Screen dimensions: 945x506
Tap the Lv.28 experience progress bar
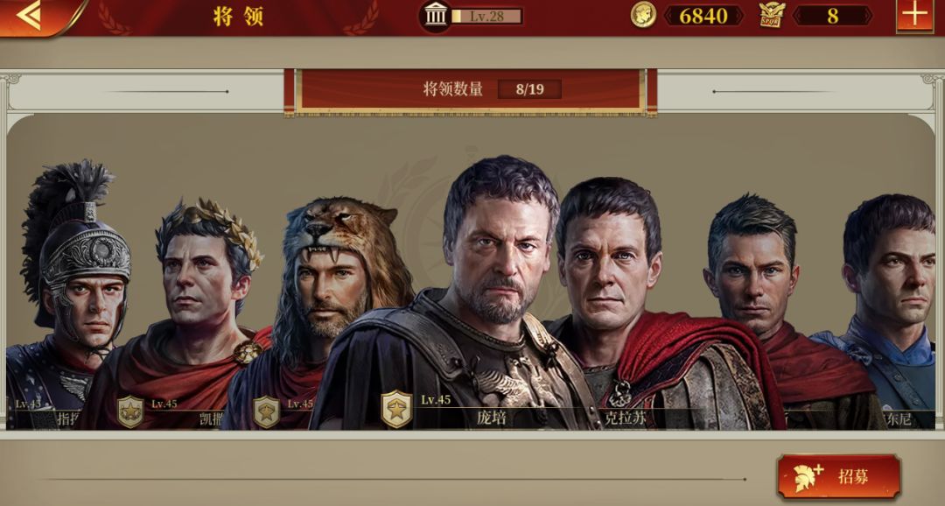(x=486, y=17)
